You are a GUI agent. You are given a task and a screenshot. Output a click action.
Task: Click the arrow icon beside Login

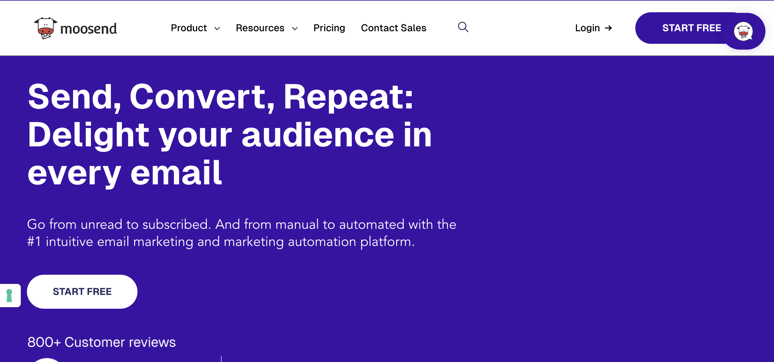tap(608, 28)
